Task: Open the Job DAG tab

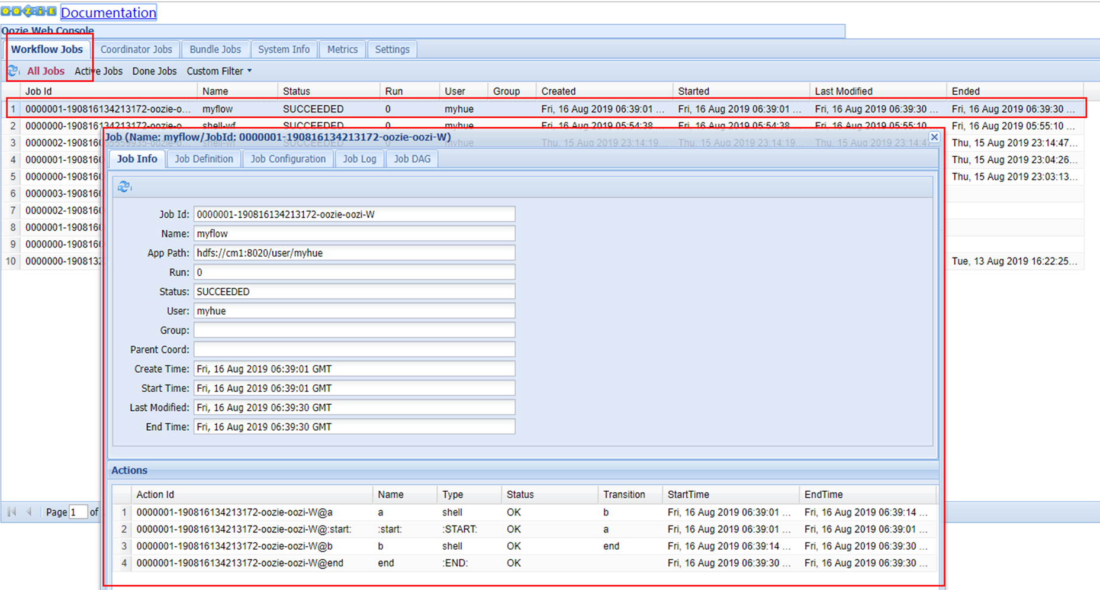Action: [412, 159]
